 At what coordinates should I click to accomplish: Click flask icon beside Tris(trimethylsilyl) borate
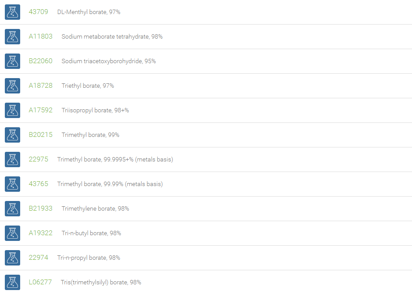coord(12,283)
